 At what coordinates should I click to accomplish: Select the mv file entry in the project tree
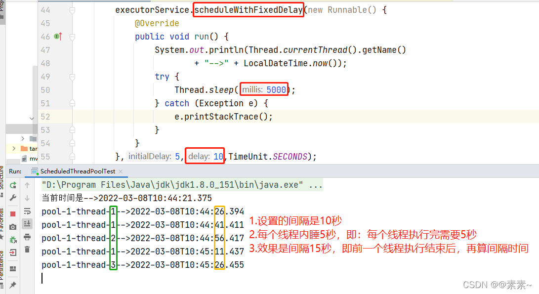click(x=33, y=159)
